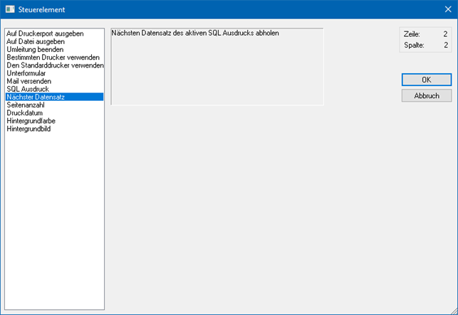Image resolution: width=458 pixels, height=315 pixels.
Task: Confirm dialog with OK button
Action: pos(426,80)
